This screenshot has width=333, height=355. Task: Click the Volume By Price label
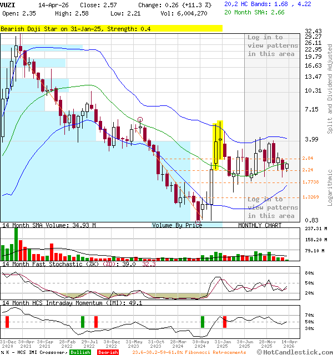point(178,225)
